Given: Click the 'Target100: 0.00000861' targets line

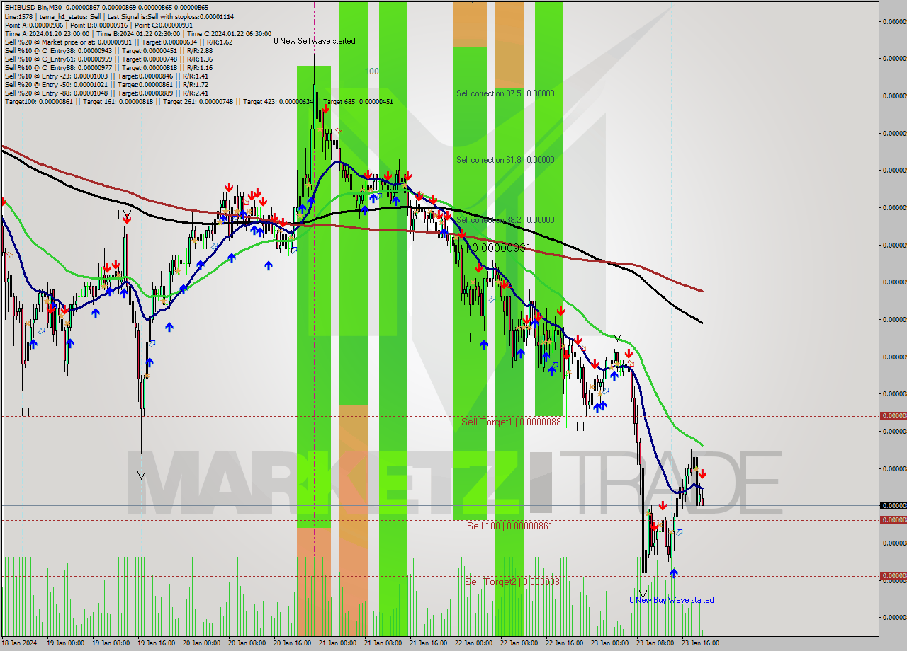Looking at the screenshot, I should click(x=198, y=102).
